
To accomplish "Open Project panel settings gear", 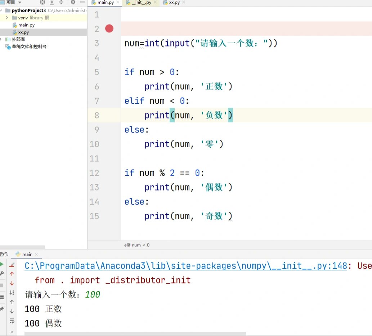I will point(73,3).
